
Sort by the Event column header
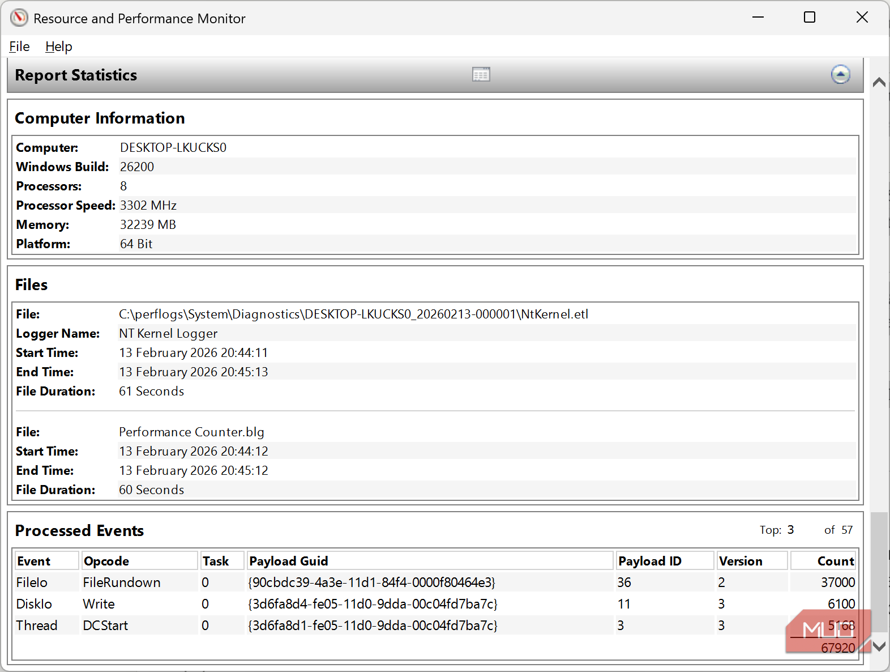click(46, 561)
